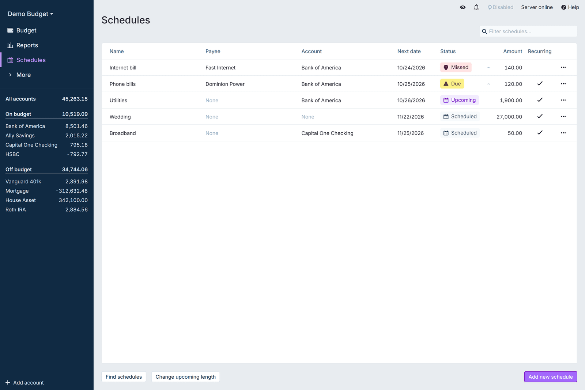The image size is (585, 390).
Task: Open actions menu for Wedding row
Action: [x=563, y=117]
